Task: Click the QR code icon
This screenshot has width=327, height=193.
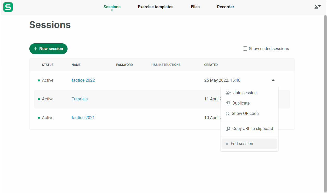Action: (228, 114)
